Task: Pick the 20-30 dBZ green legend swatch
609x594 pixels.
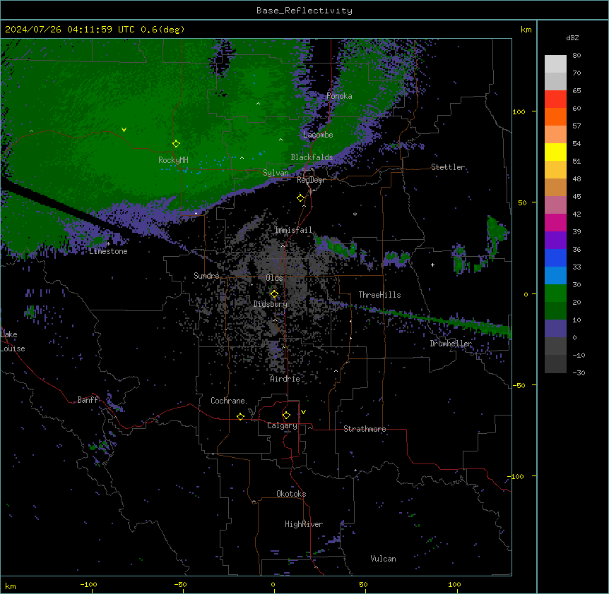Action: click(555, 293)
